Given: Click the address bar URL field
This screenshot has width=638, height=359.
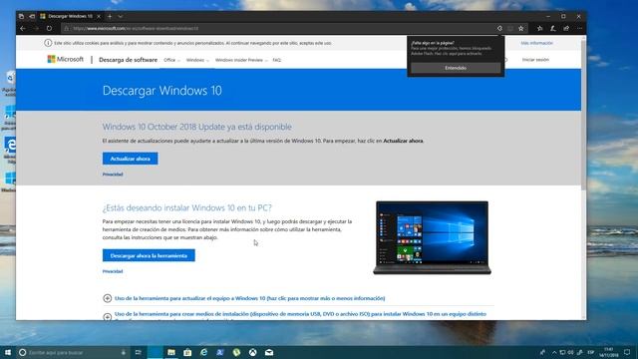Looking at the screenshot, I should pyautogui.click(x=281, y=29).
